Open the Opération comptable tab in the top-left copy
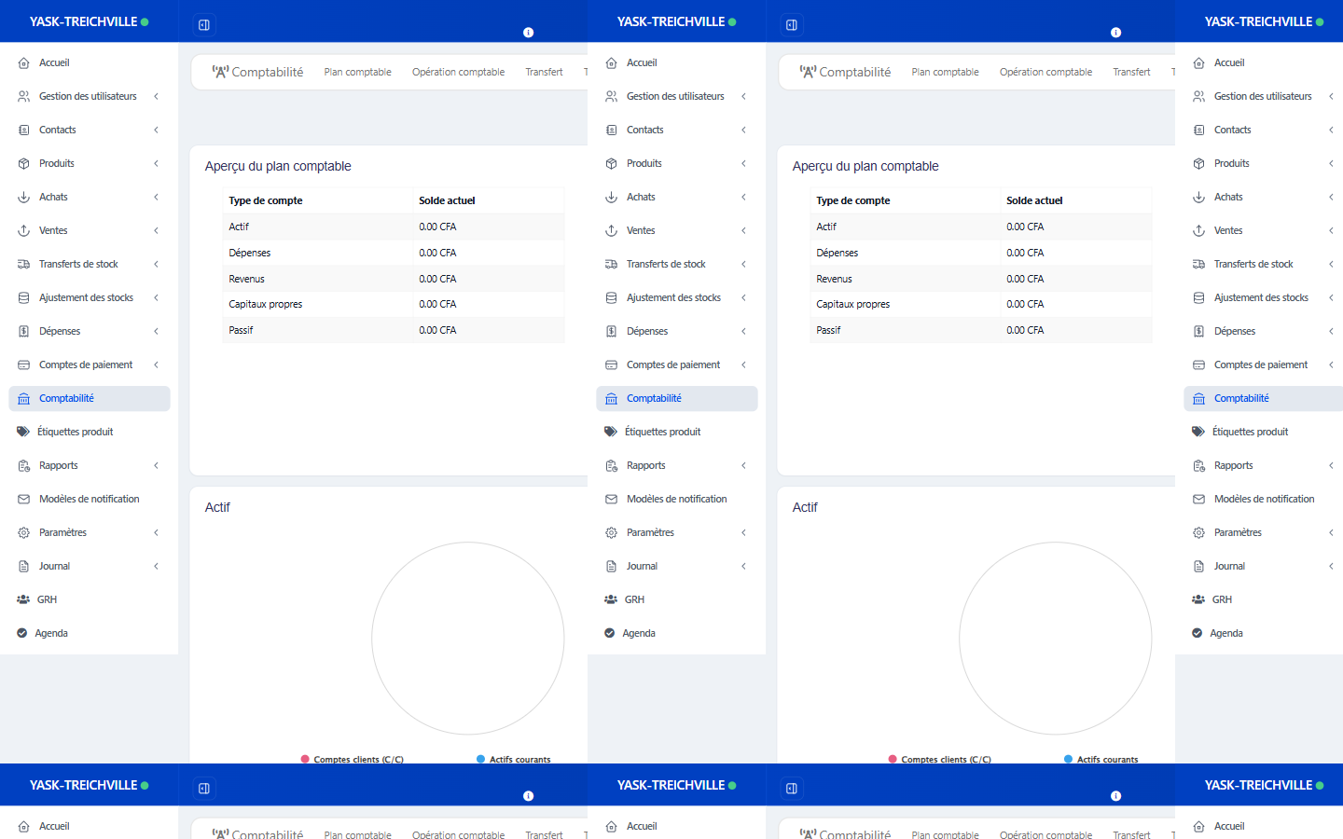The image size is (1343, 839). pos(458,73)
